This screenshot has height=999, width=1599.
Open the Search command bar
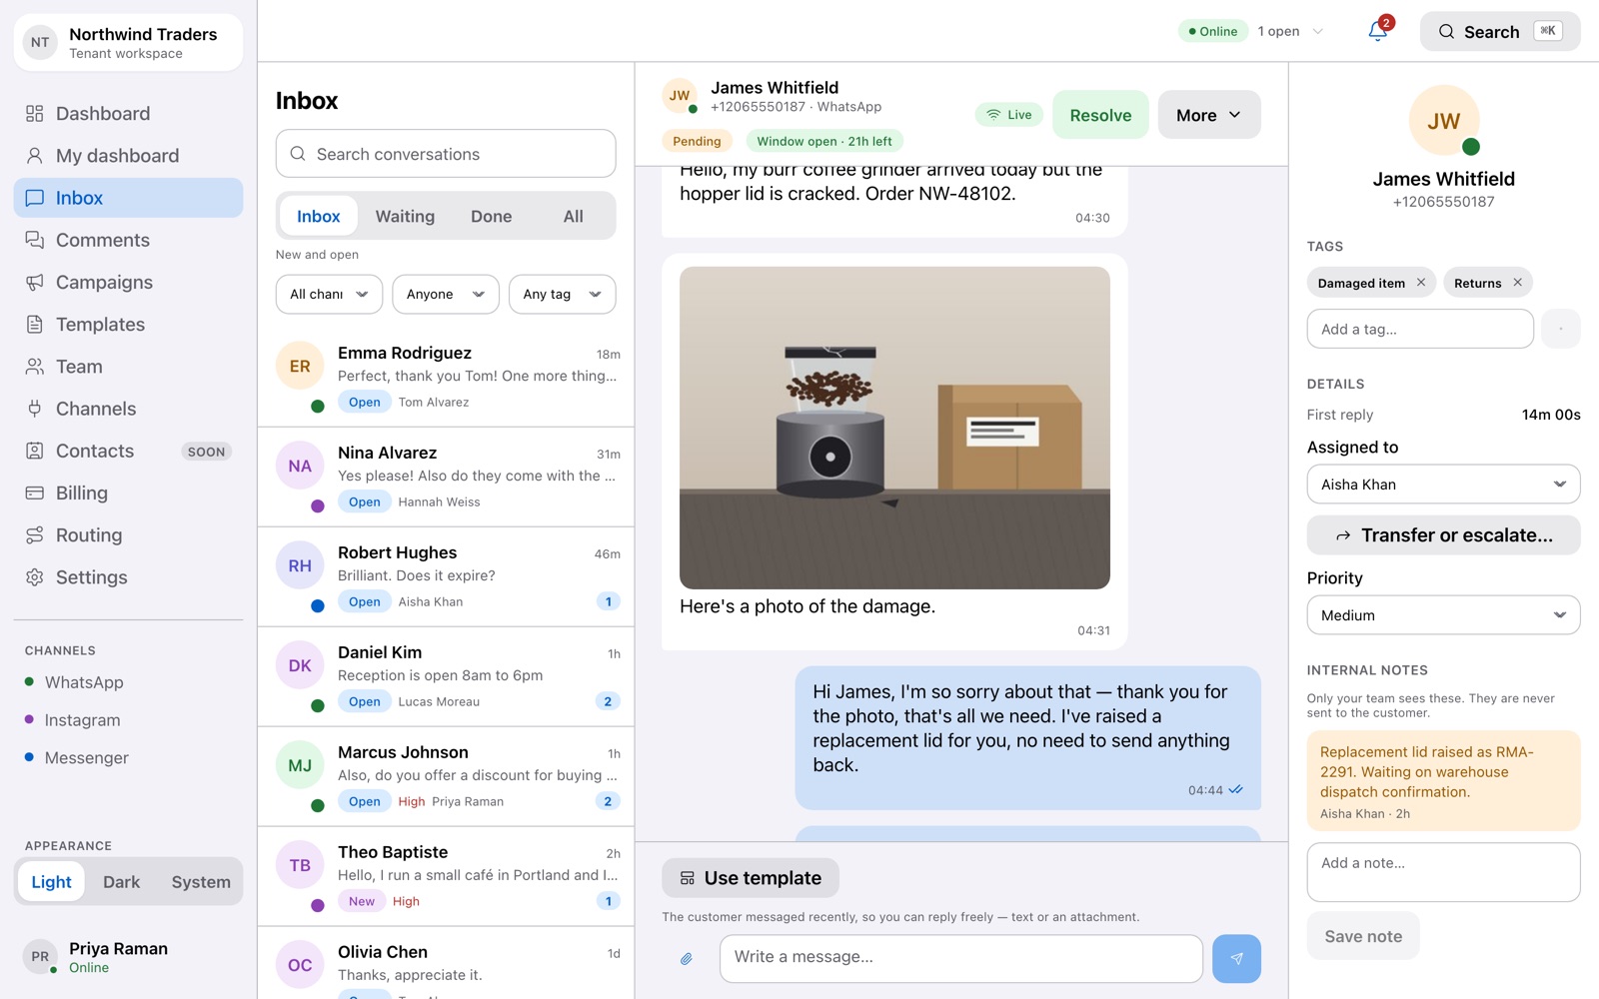tap(1499, 32)
